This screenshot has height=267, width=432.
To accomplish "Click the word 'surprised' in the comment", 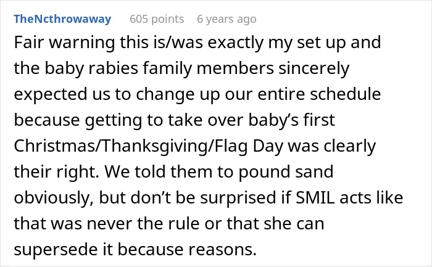I will click(x=238, y=198).
